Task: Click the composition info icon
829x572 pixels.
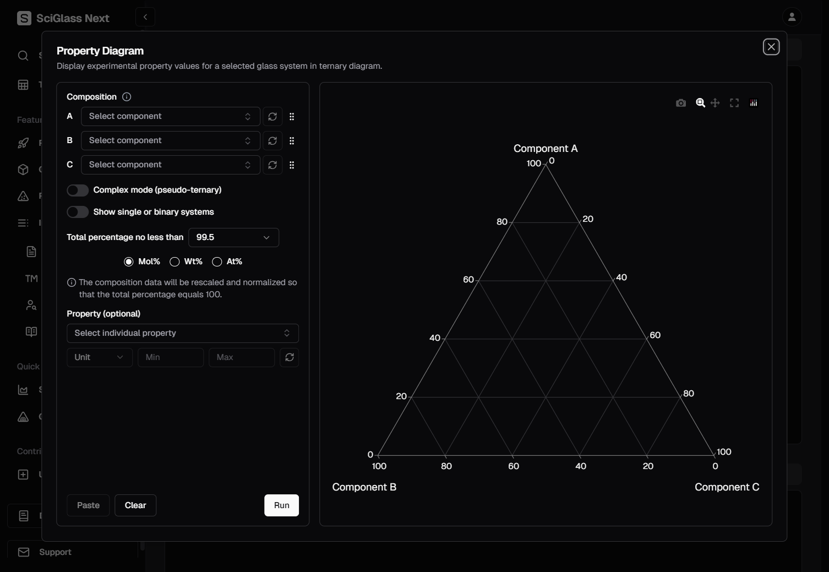Action: pyautogui.click(x=127, y=97)
